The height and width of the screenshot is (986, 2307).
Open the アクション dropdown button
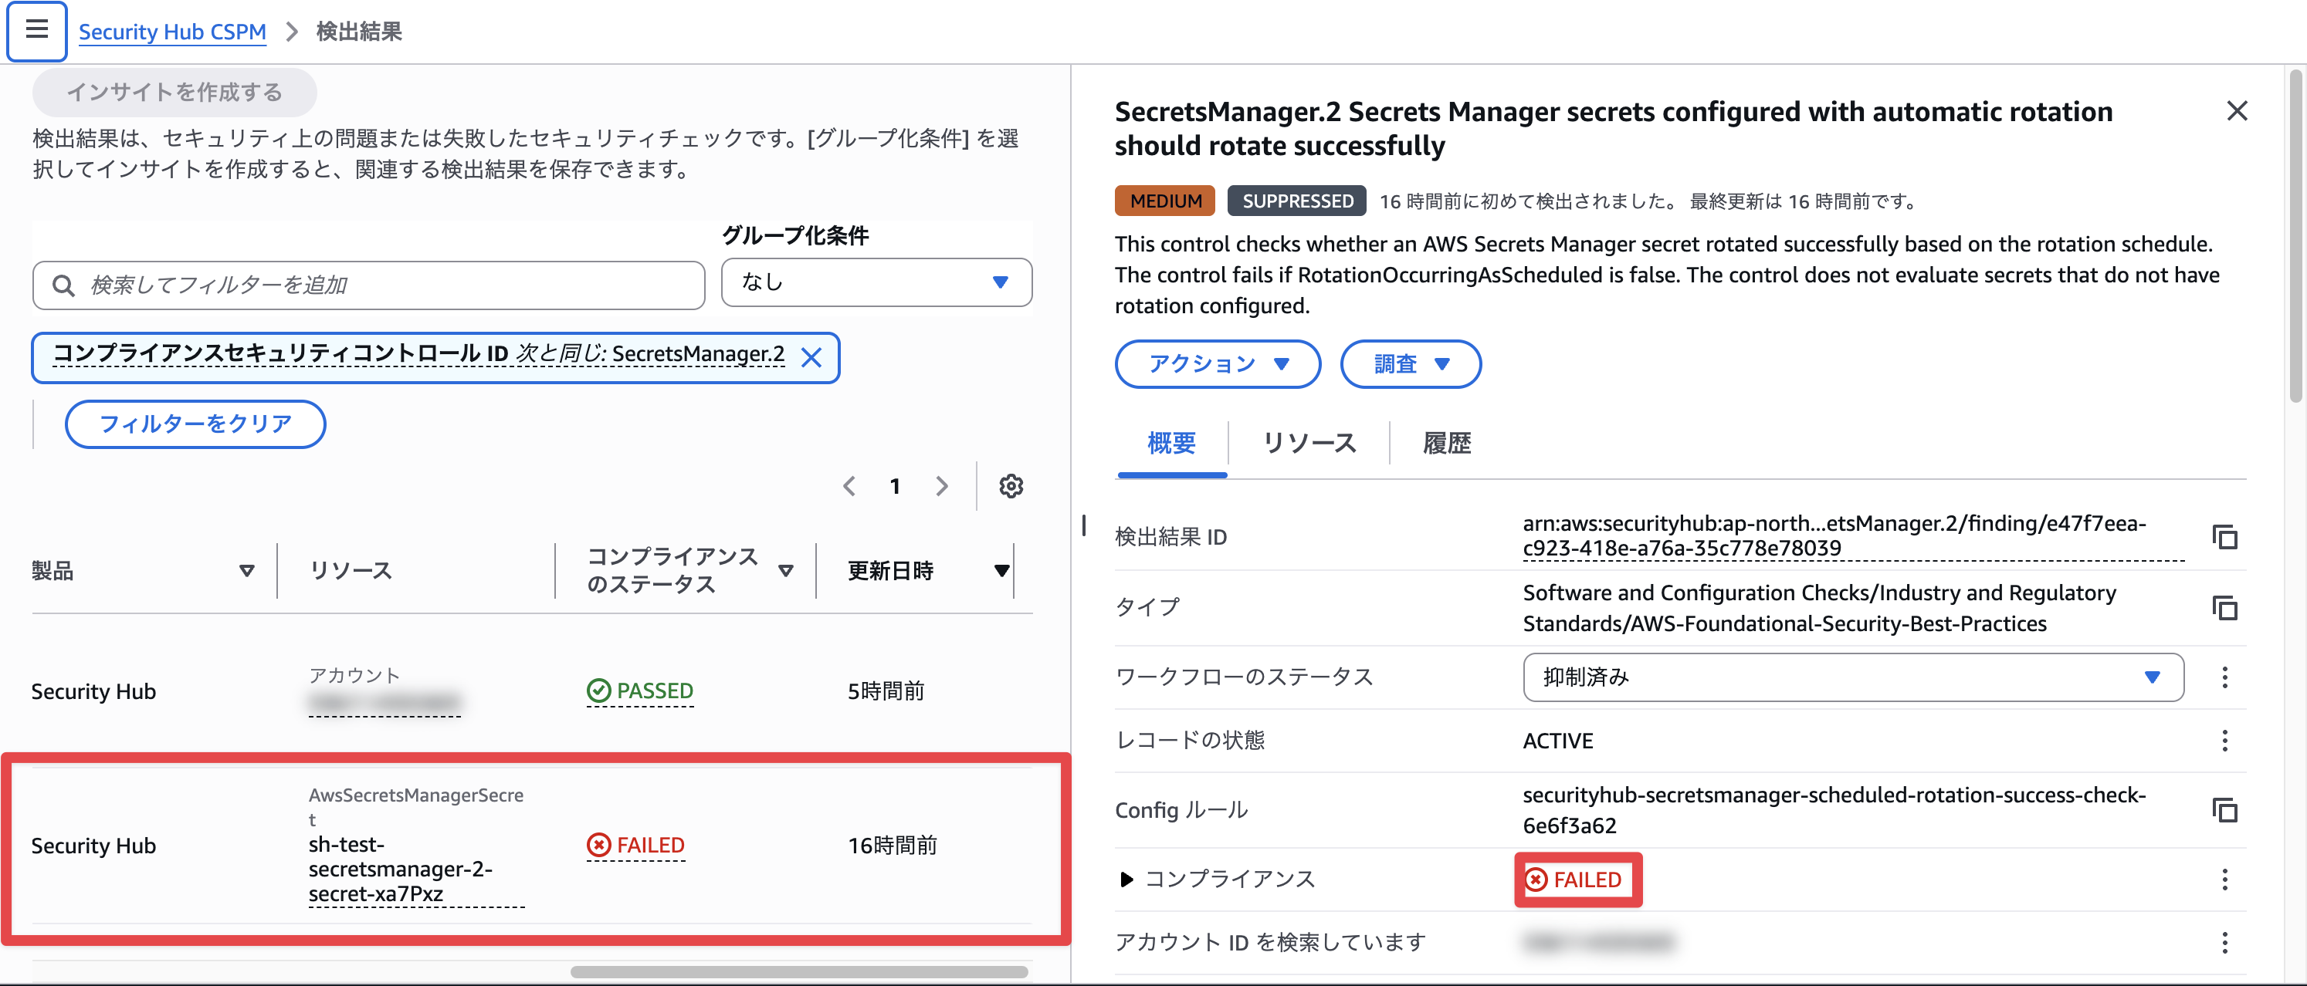pyautogui.click(x=1217, y=364)
